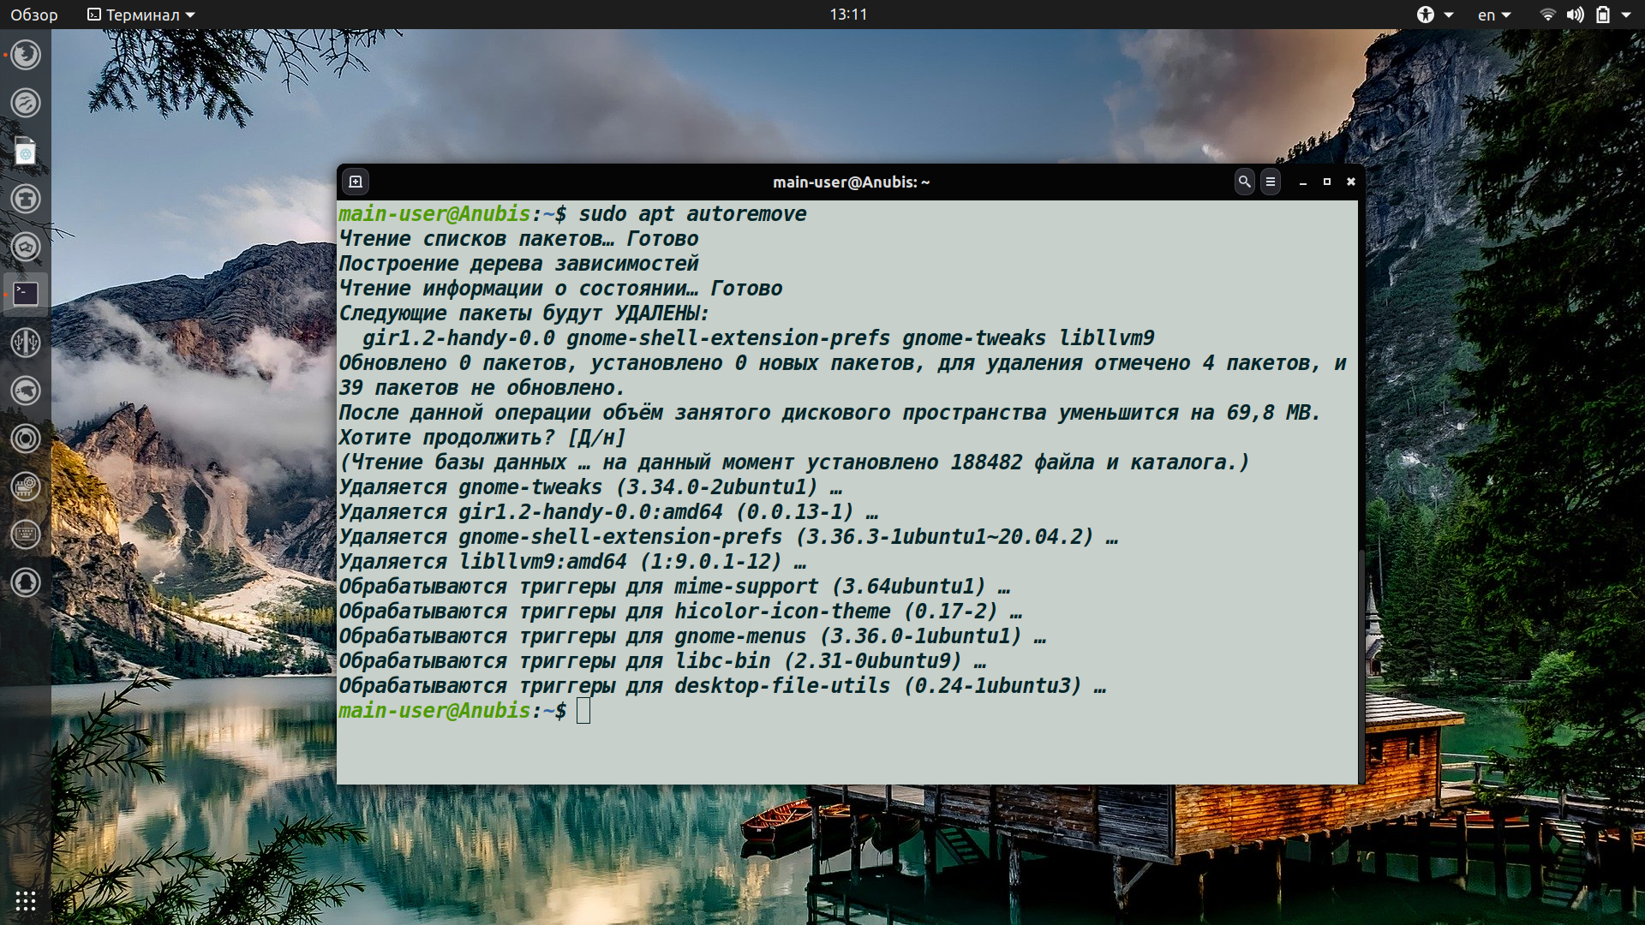Click the 'Удаляется libllvm9:amd64' line
This screenshot has width=1645, height=925.
[573, 562]
